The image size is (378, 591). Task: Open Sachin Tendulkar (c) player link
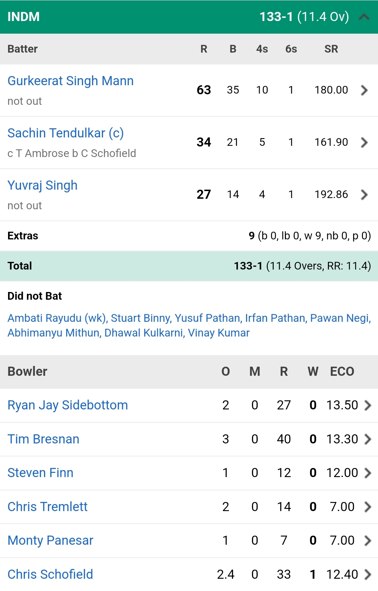pyautogui.click(x=65, y=133)
